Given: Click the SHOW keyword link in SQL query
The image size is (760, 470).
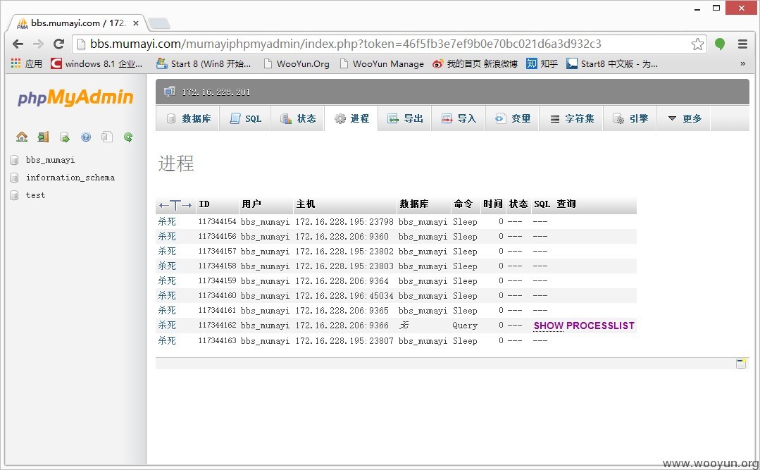Looking at the screenshot, I should (x=548, y=326).
